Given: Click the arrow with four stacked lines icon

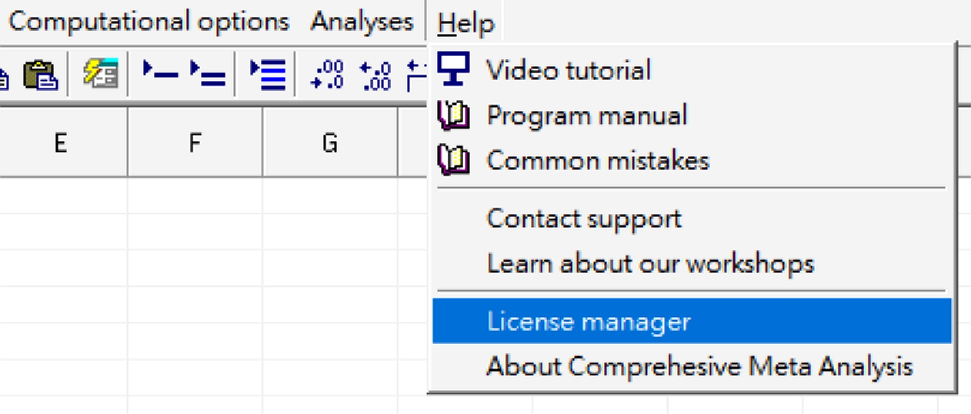Looking at the screenshot, I should pos(268,74).
